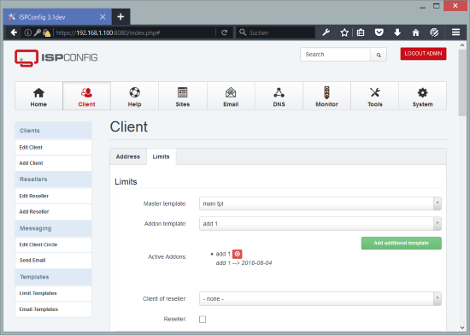
Task: Click the ISPConfig logo
Action: [x=56, y=58]
